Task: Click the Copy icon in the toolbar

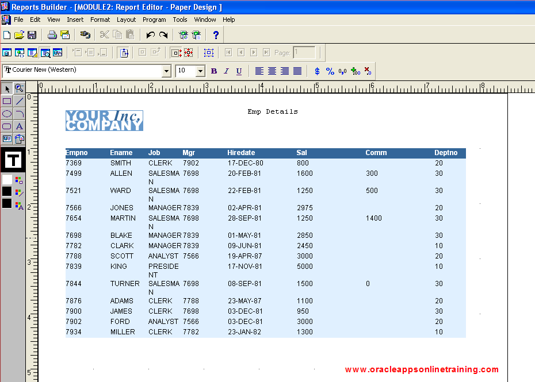Action: tap(117, 35)
